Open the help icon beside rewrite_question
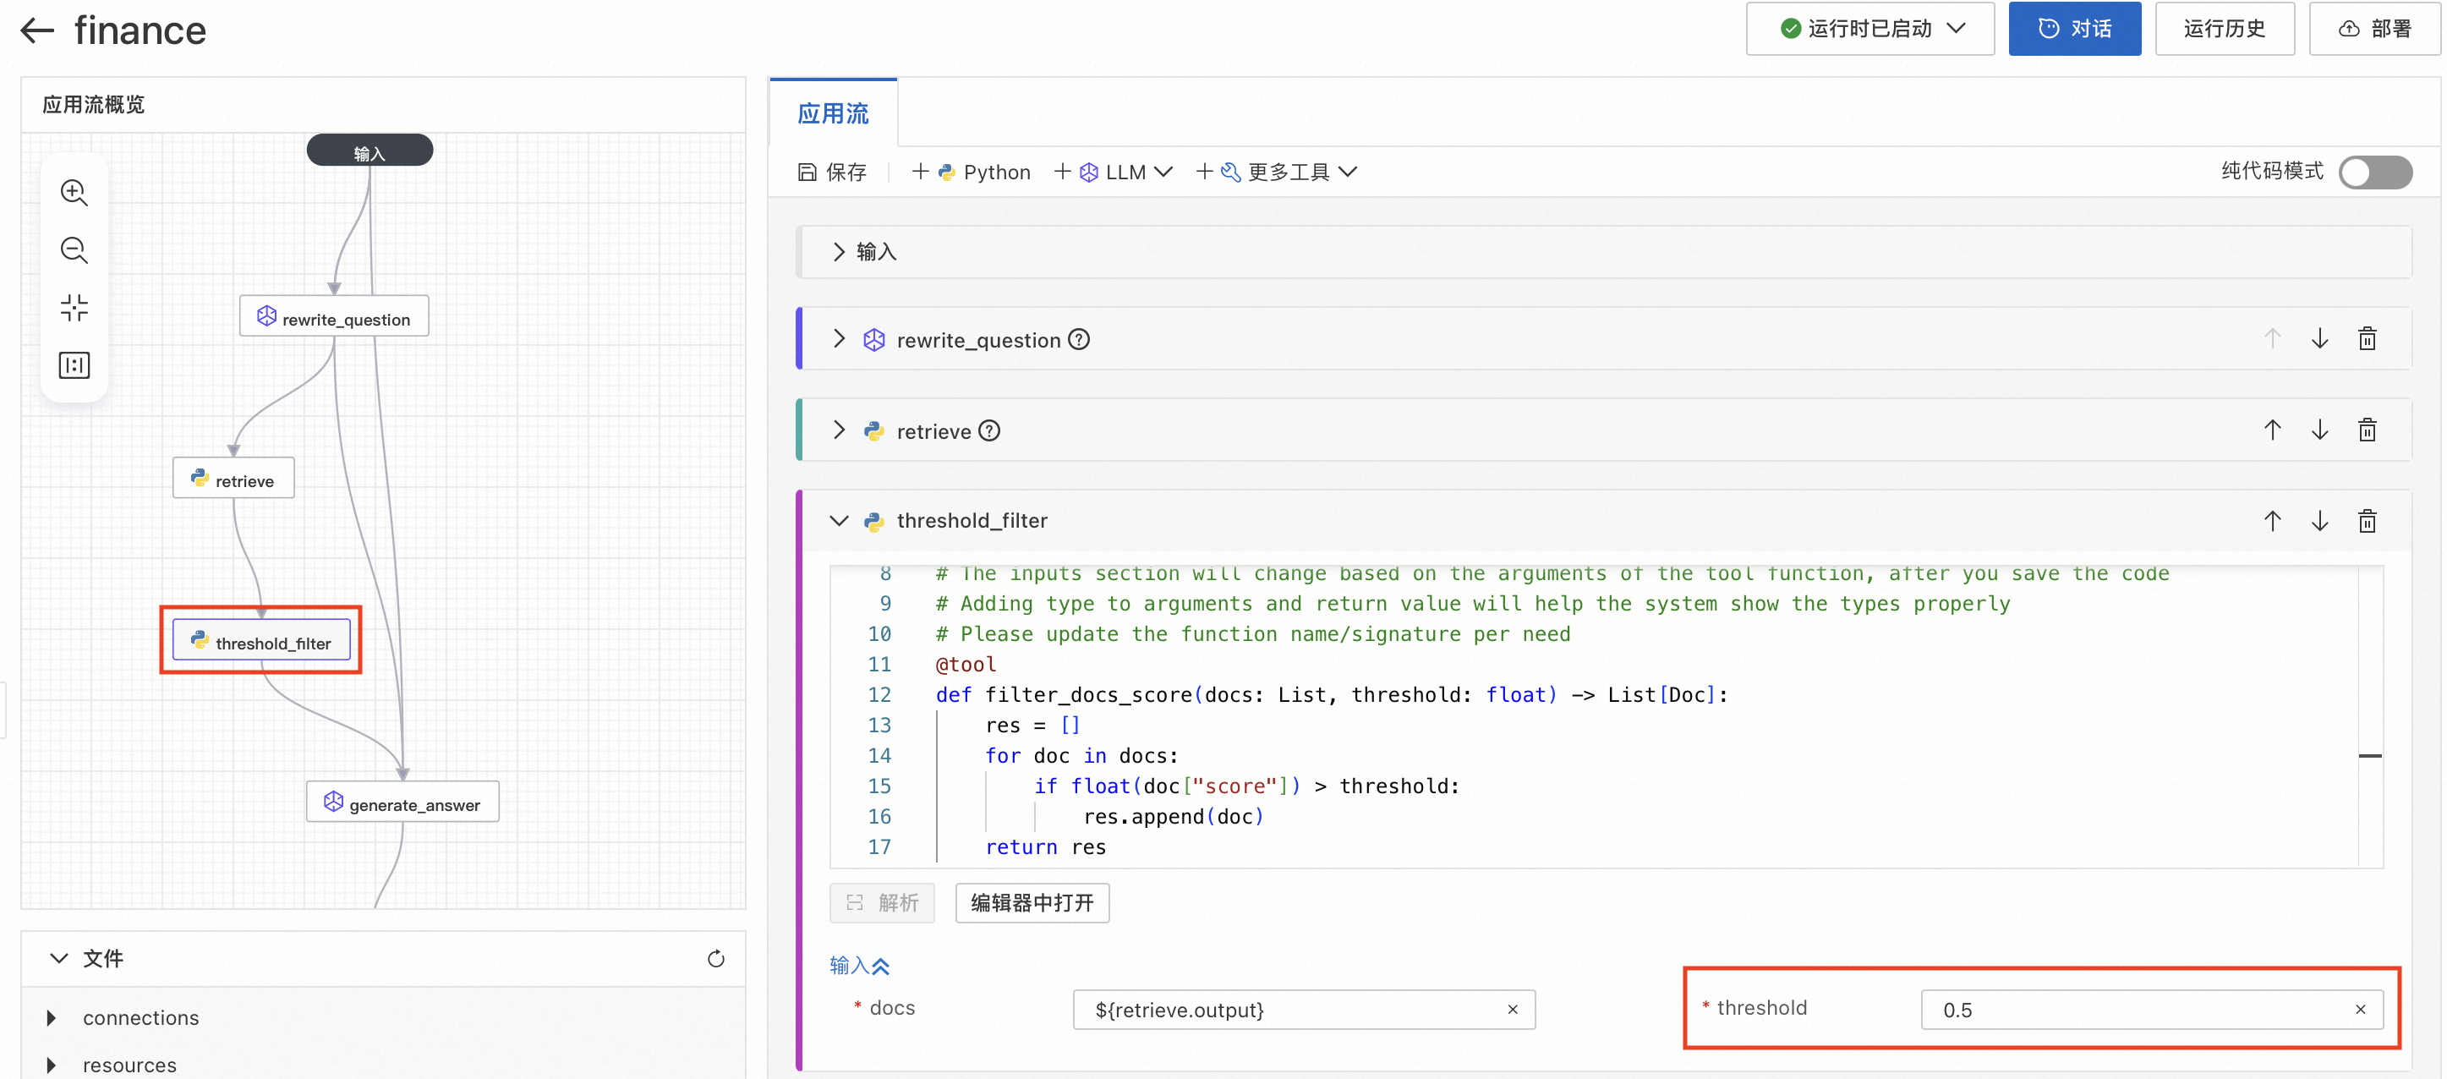This screenshot has height=1079, width=2447. coord(1078,339)
